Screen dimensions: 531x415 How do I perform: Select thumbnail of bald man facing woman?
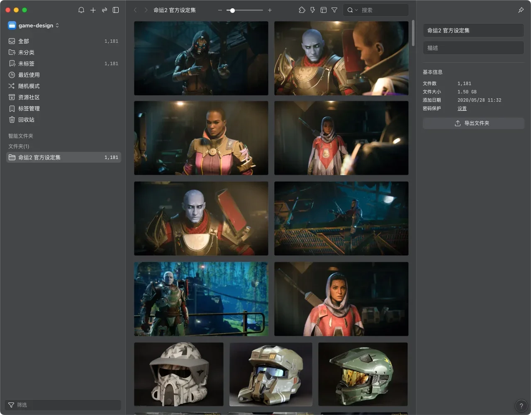tap(341, 59)
